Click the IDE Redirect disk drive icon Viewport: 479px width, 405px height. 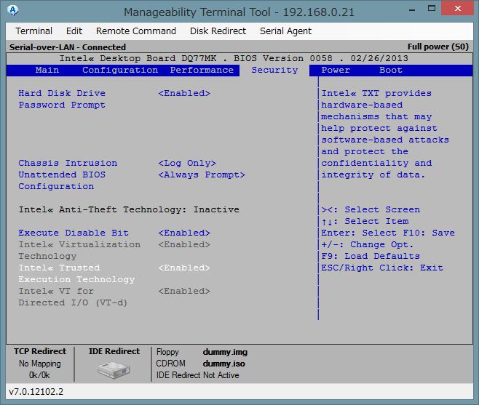[114, 369]
